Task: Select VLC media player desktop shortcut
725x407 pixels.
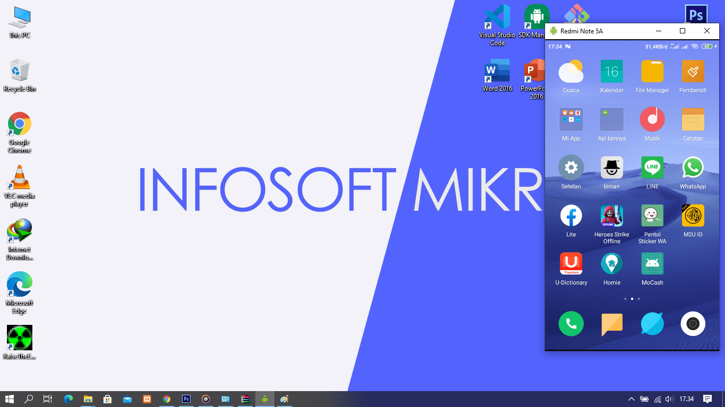Action: pos(20,186)
